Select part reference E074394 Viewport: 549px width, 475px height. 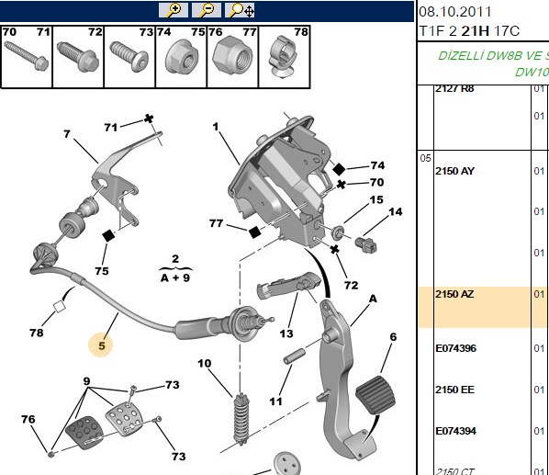(455, 431)
